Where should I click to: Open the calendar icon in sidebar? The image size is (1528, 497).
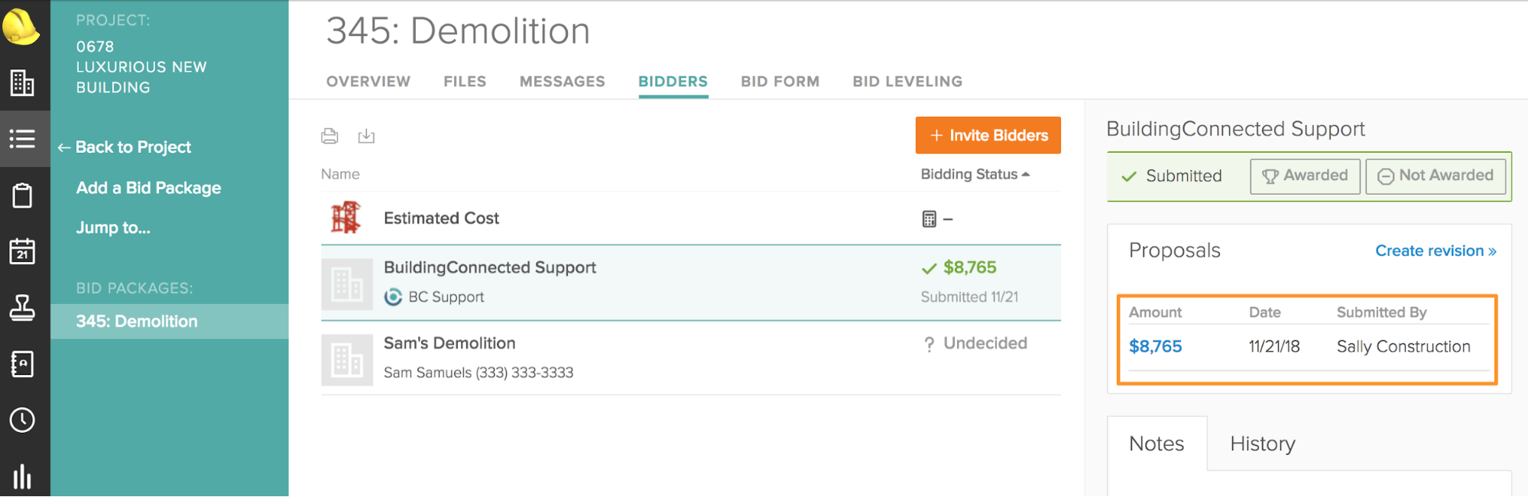(x=22, y=251)
